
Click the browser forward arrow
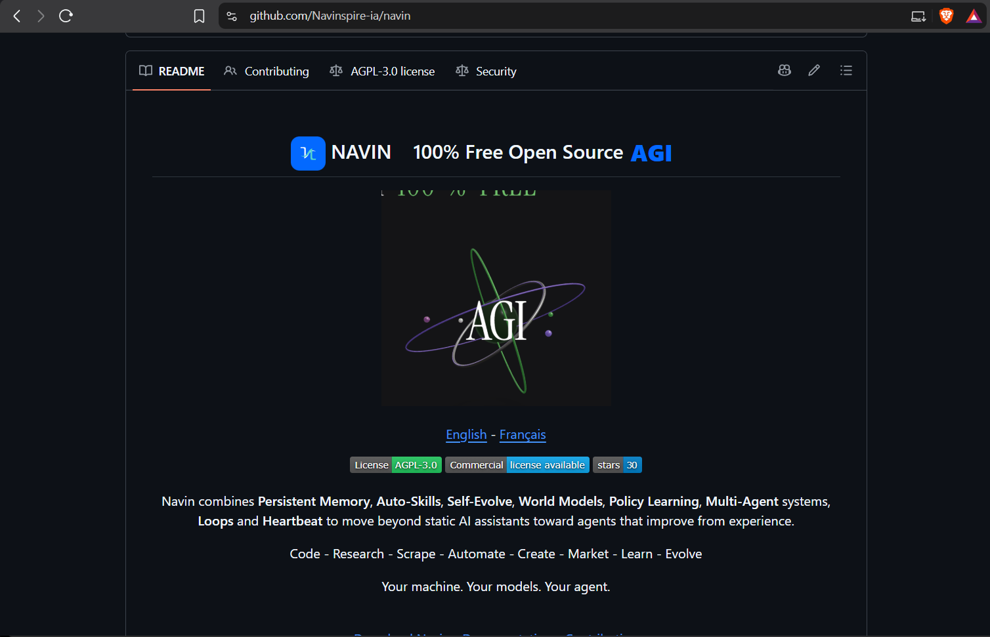[41, 16]
